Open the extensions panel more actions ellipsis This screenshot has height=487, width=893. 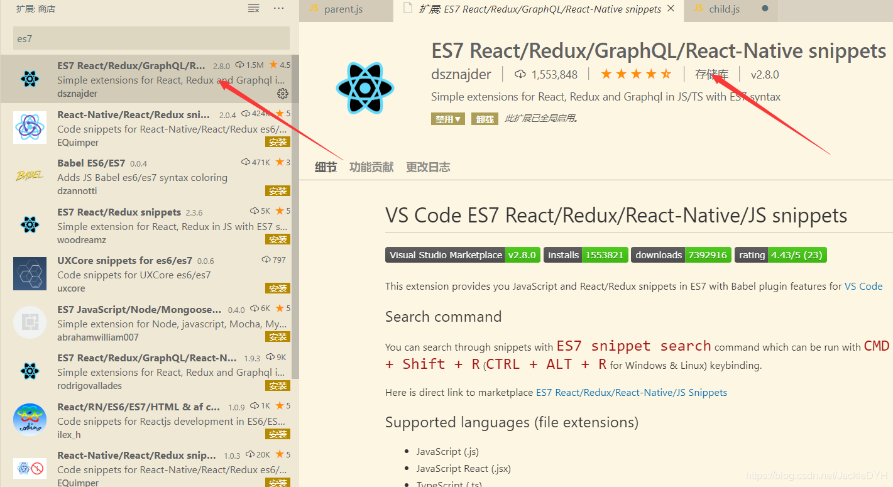(278, 9)
